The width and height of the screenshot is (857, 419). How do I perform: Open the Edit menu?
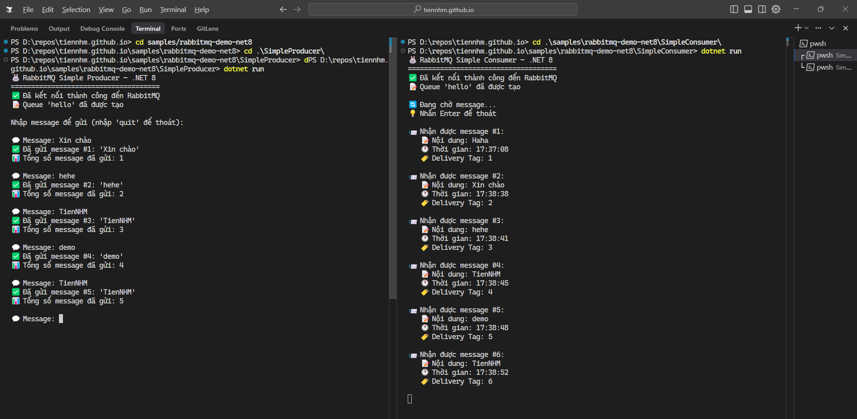[x=48, y=9]
